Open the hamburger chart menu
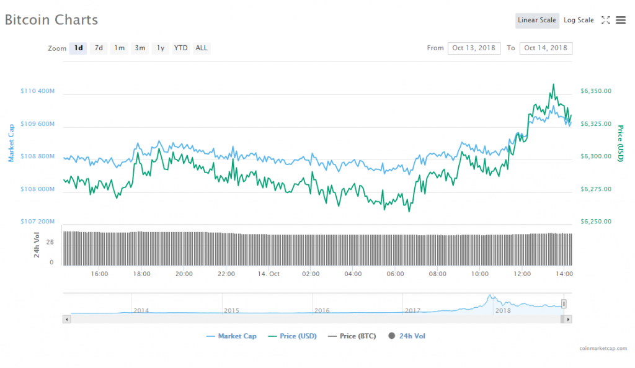The width and height of the screenshot is (635, 368). click(x=621, y=20)
